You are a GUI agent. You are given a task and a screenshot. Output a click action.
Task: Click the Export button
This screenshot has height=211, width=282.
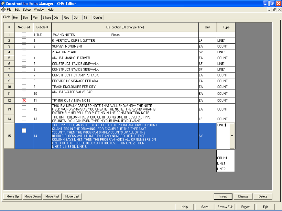[x=245, y=207]
